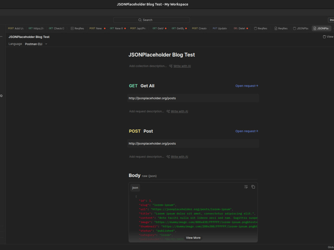This screenshot has height=250, width=334.
Task: Click the Search bar at the top
Action: (151, 20)
